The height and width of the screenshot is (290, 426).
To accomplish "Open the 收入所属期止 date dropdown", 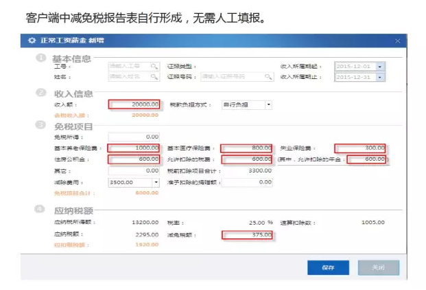I will tap(380, 78).
